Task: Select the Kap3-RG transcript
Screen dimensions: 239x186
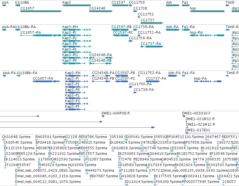Action: tap(75, 58)
